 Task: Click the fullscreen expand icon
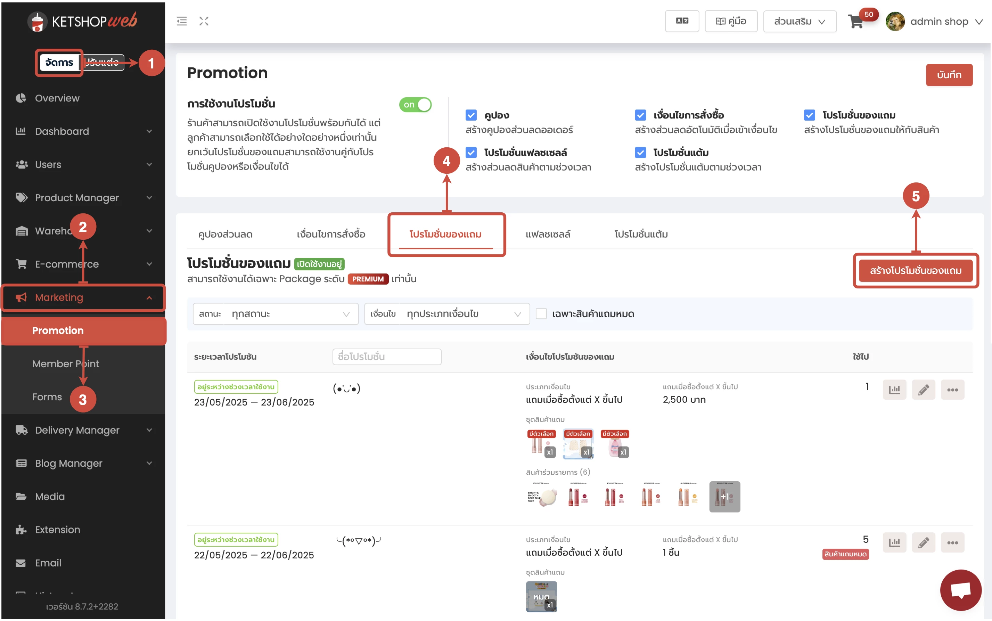click(204, 21)
